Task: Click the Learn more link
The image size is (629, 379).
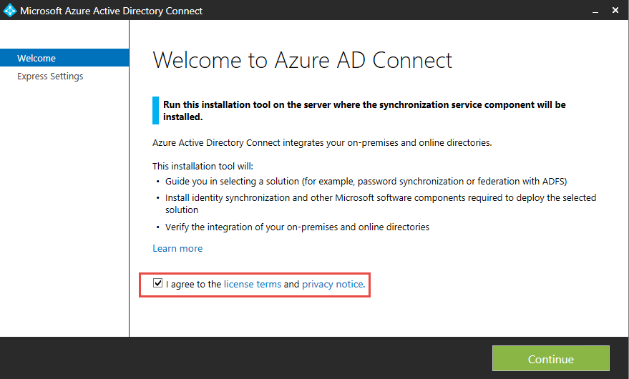Action: click(177, 248)
